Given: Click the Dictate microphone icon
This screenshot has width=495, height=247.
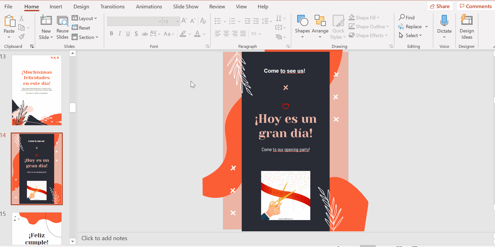Looking at the screenshot, I should 444,21.
